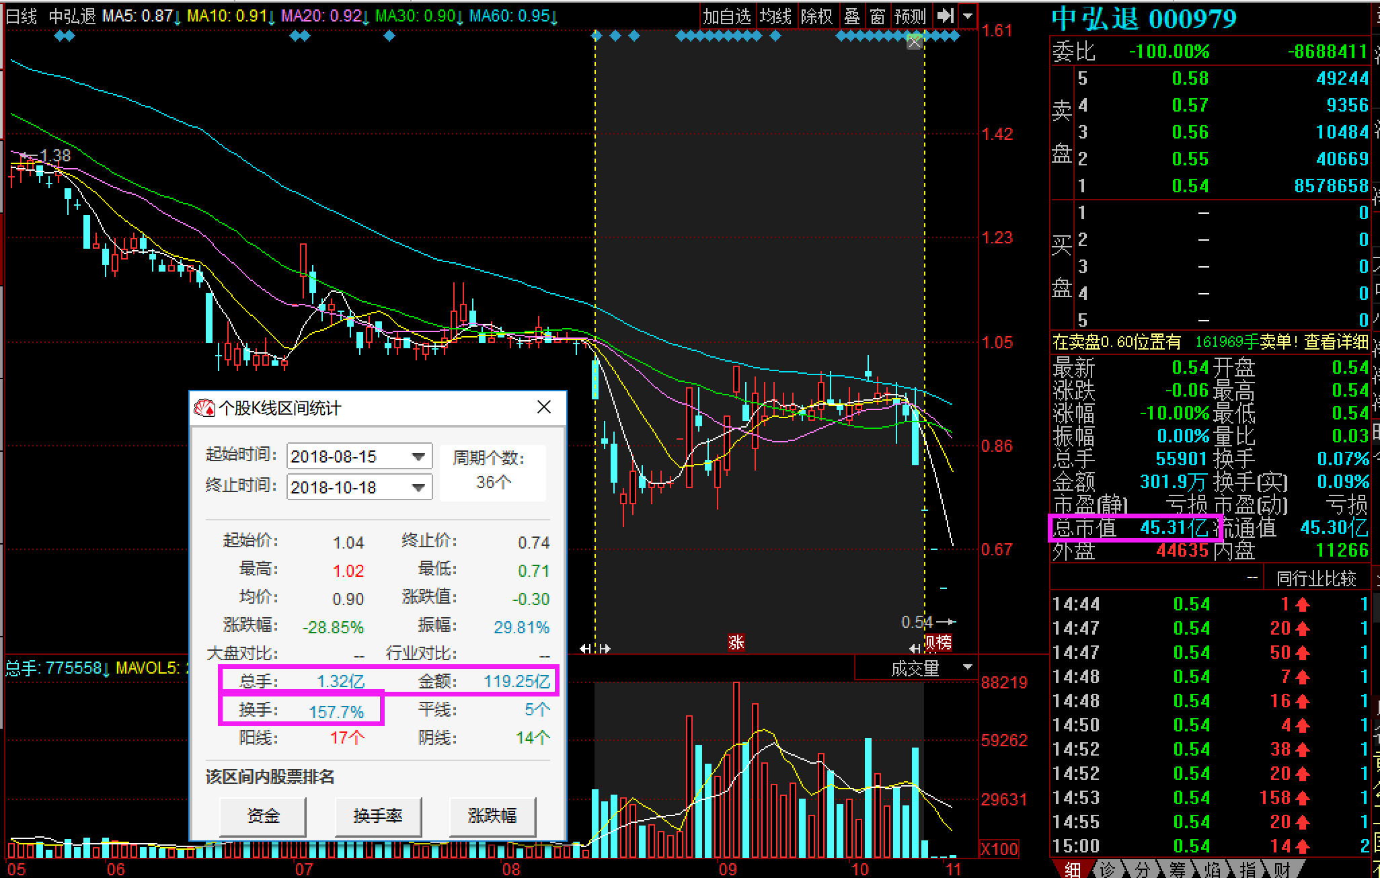This screenshot has height=878, width=1380.
Task: Dismiss interval selection with small X icon
Action: [915, 42]
